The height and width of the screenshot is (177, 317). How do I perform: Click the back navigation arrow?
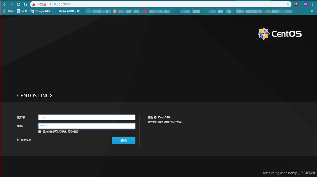(x=4, y=4)
